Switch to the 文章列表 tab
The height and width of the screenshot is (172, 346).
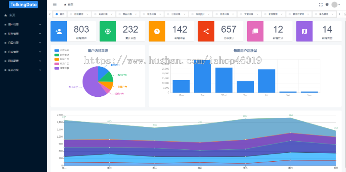[x=248, y=14]
